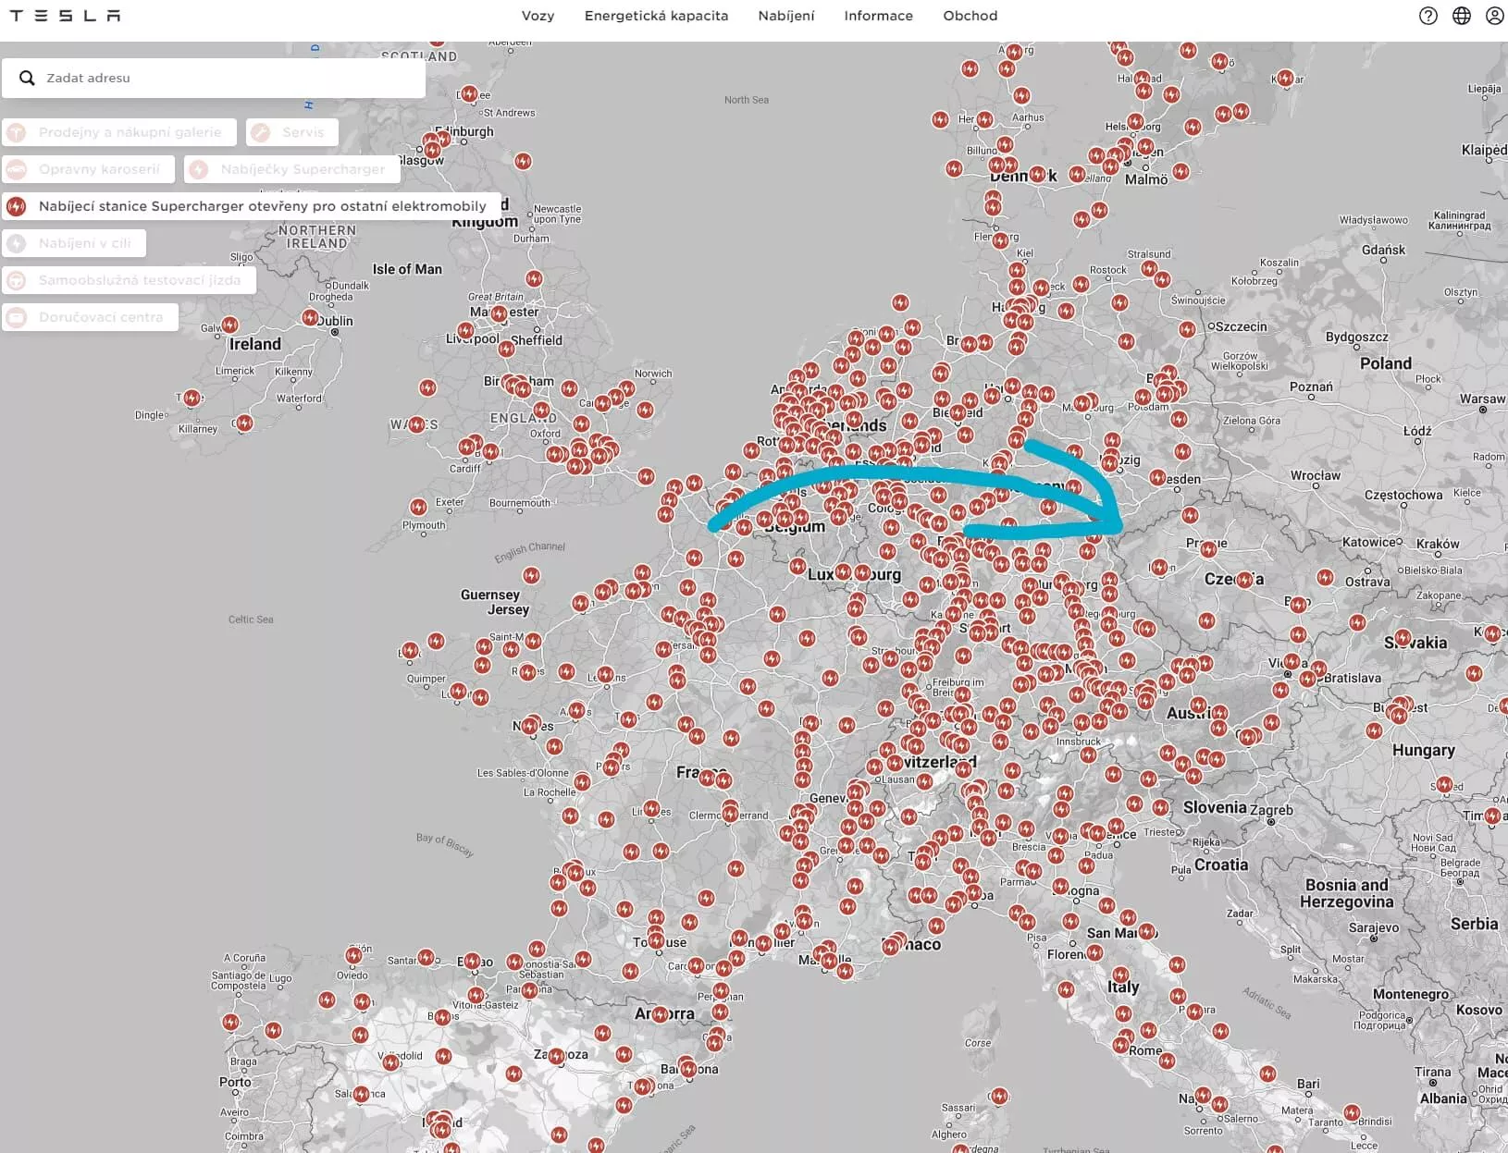Click the Hungary country label
1508x1153 pixels.
[x=1423, y=750]
